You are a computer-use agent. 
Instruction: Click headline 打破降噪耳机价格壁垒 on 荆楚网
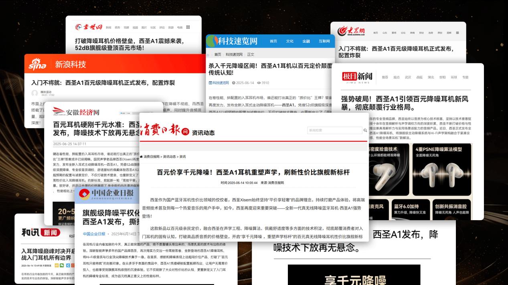pos(130,44)
